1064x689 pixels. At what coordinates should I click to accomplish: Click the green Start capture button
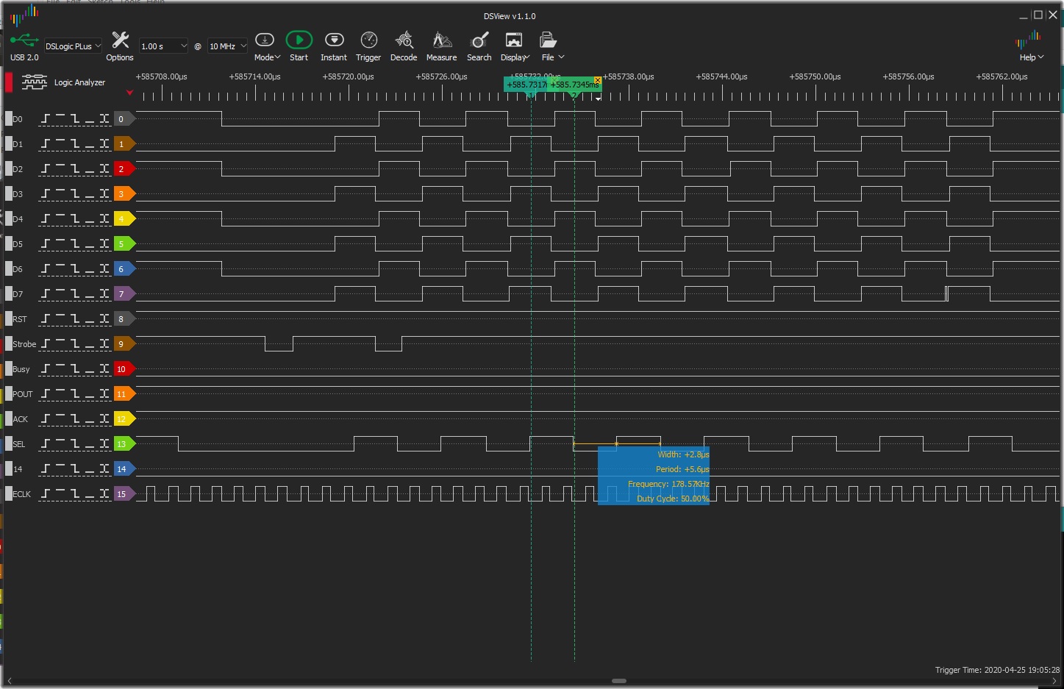(299, 46)
